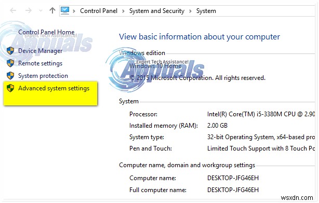Click the Limited Touch Support value
This screenshot has width=319, height=203.
click(x=261, y=148)
